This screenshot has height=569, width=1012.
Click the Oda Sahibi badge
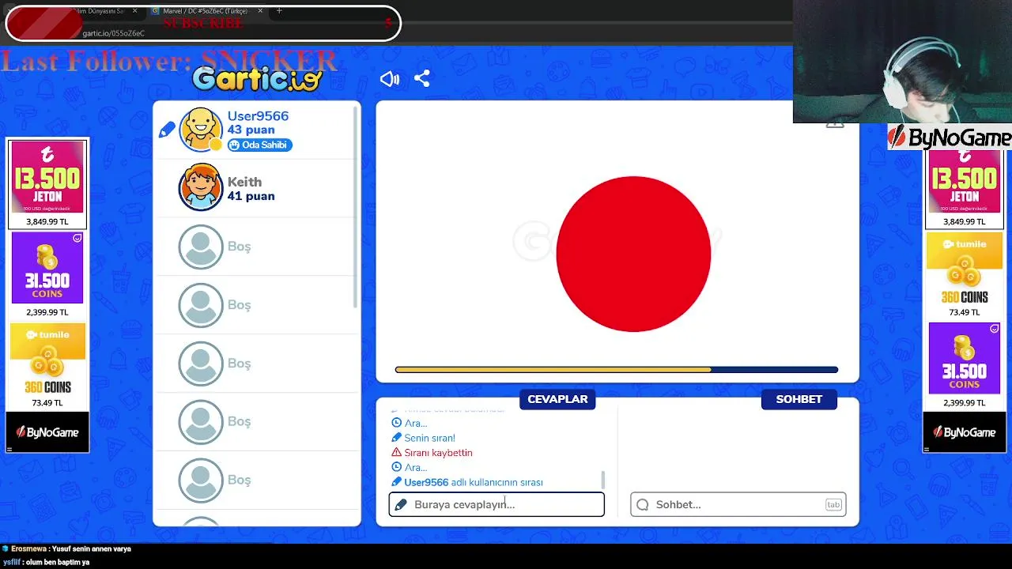pos(260,145)
